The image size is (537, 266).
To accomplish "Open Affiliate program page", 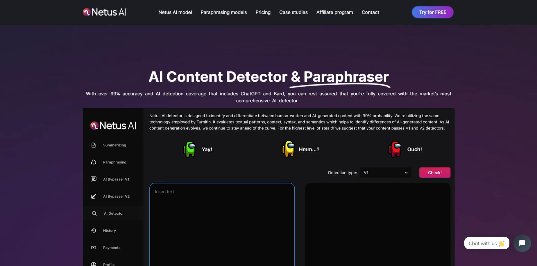I will pyautogui.click(x=334, y=12).
